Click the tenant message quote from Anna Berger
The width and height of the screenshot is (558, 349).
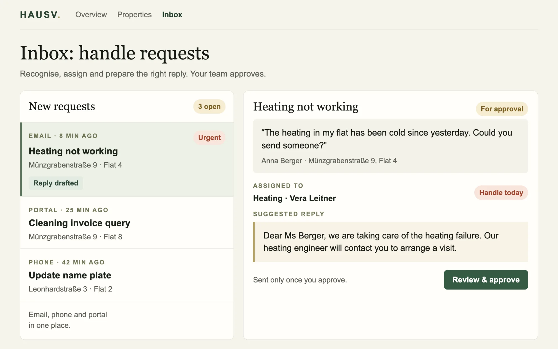[x=390, y=146]
